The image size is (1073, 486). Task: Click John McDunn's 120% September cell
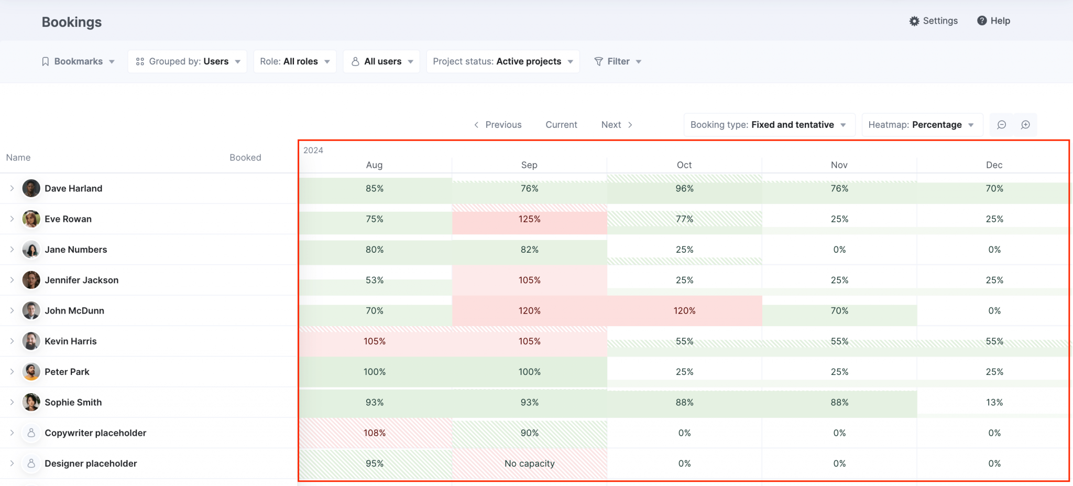[x=529, y=310]
